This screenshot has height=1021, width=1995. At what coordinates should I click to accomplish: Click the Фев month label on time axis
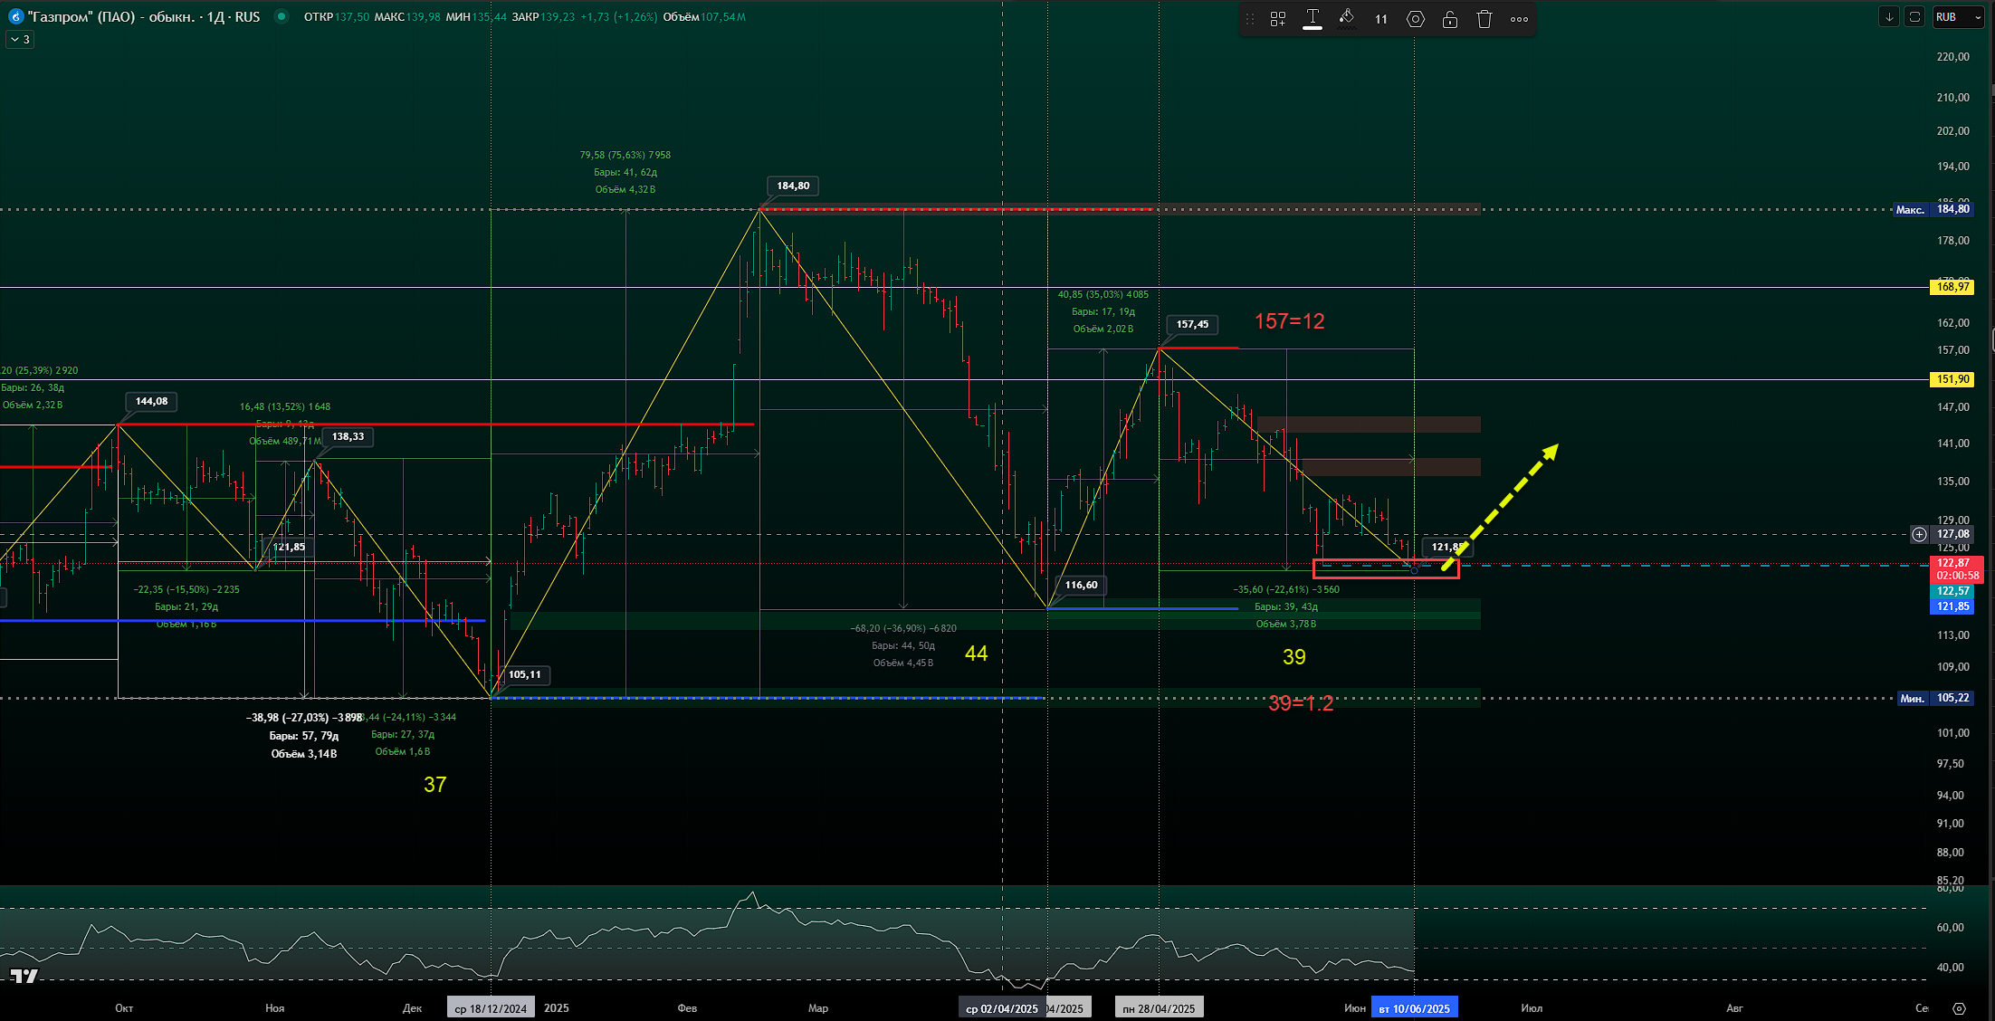tap(687, 1008)
